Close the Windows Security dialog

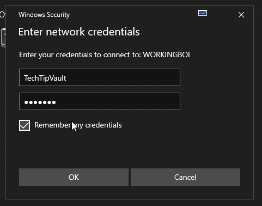point(241,15)
